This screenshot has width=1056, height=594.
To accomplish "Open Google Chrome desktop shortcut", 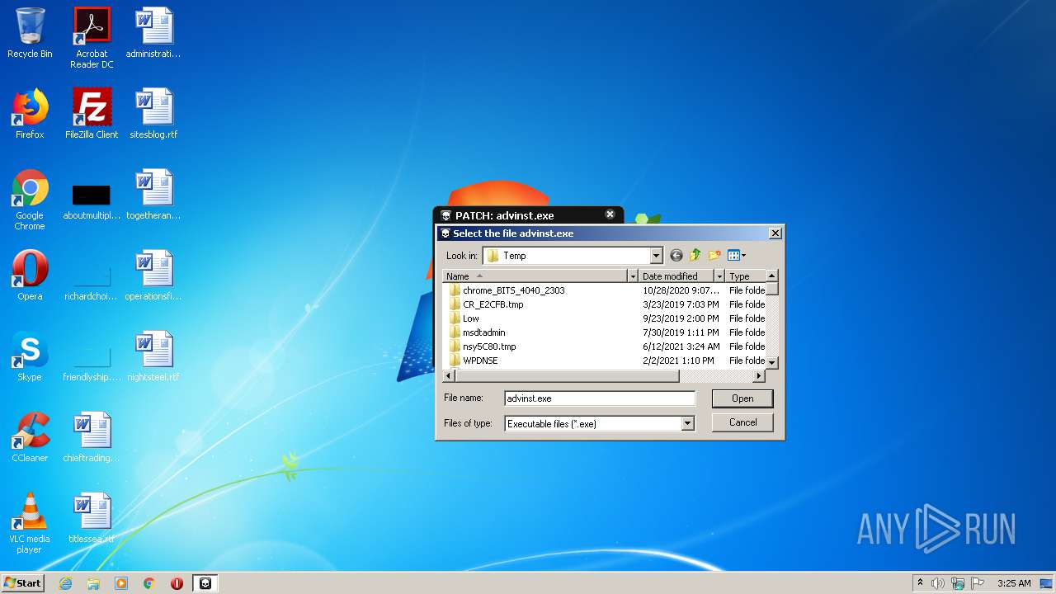I will coord(30,200).
